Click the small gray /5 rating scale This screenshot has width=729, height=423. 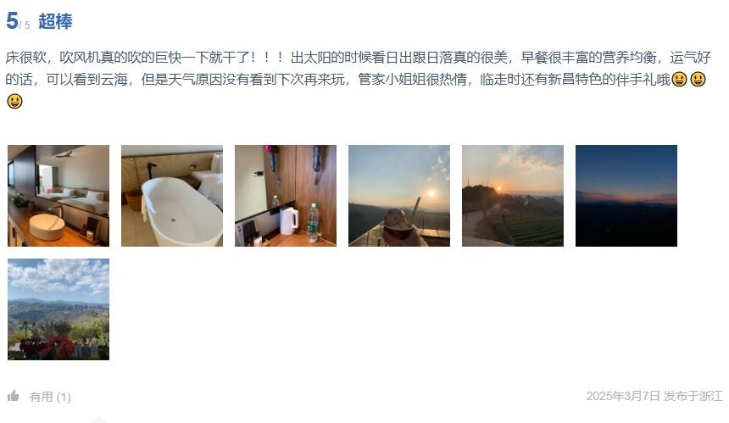tap(25, 25)
